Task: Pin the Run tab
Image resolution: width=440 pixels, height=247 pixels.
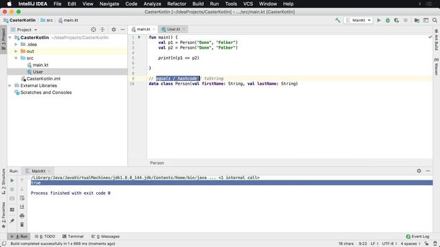Action: (12, 221)
